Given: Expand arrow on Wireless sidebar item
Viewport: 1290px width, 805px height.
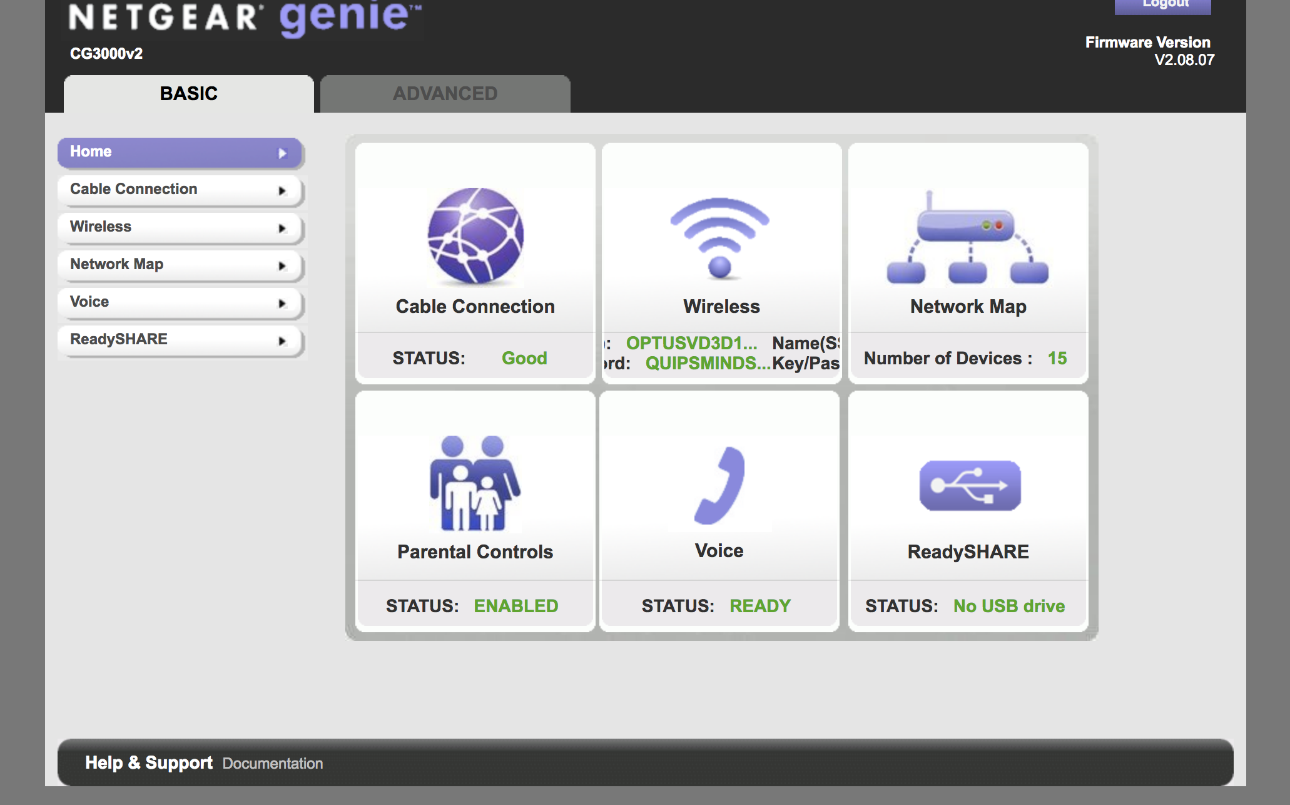Looking at the screenshot, I should tap(282, 228).
